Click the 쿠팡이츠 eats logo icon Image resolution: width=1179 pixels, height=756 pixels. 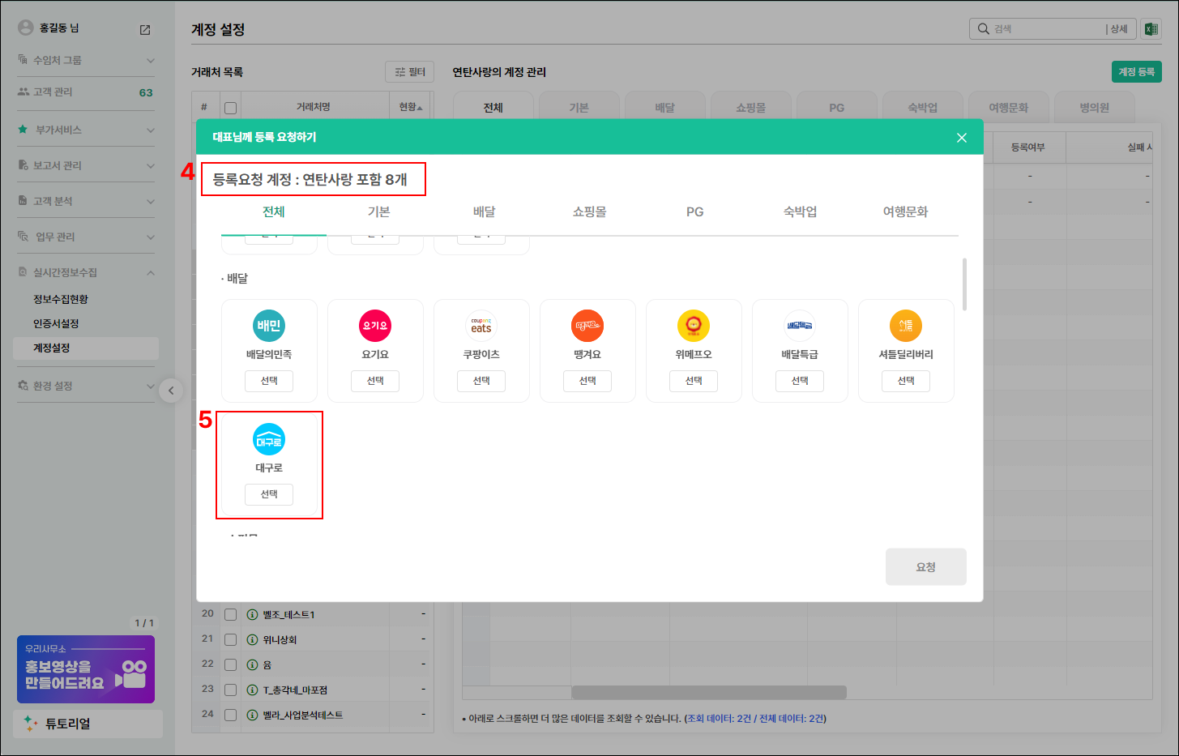[481, 326]
